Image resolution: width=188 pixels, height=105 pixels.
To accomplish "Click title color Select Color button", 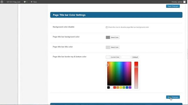I will 115,47.
